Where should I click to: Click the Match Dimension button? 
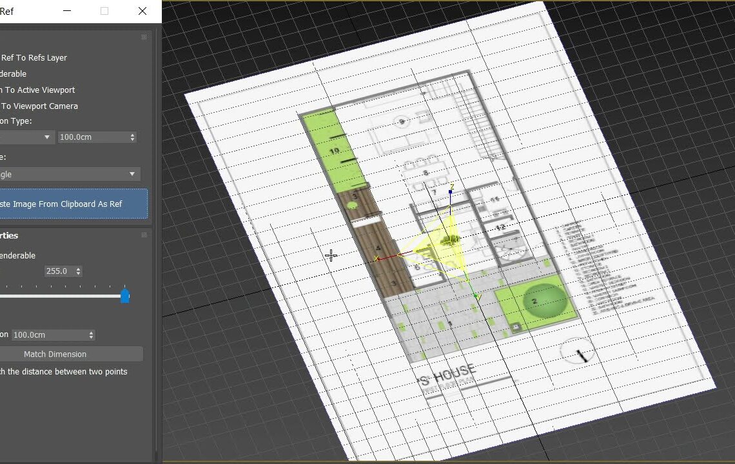click(72, 353)
